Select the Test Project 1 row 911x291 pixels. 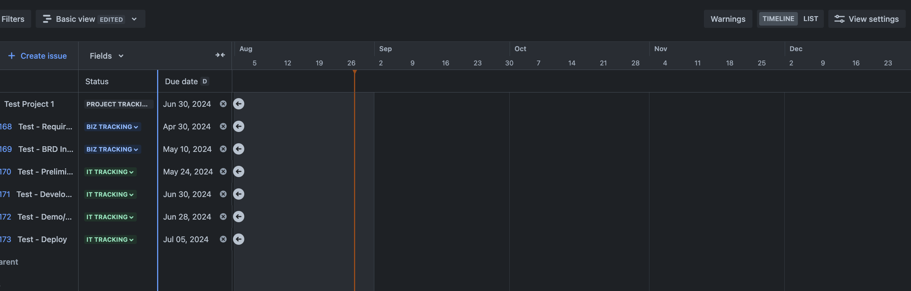(29, 104)
